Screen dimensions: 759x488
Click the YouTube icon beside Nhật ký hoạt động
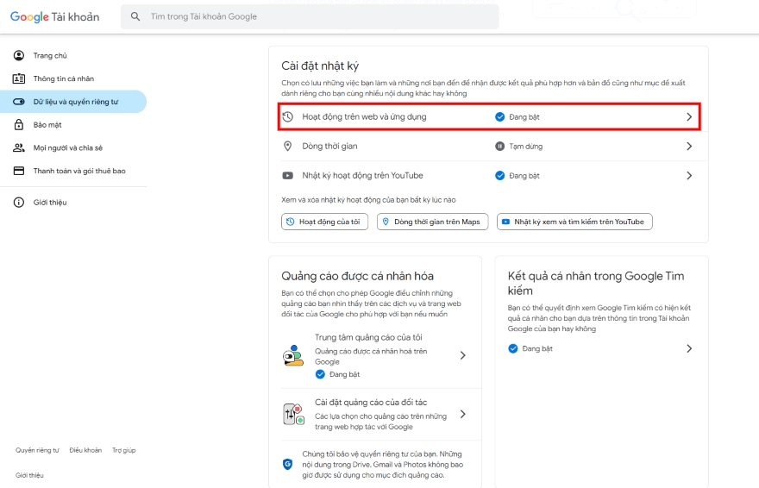tap(288, 176)
